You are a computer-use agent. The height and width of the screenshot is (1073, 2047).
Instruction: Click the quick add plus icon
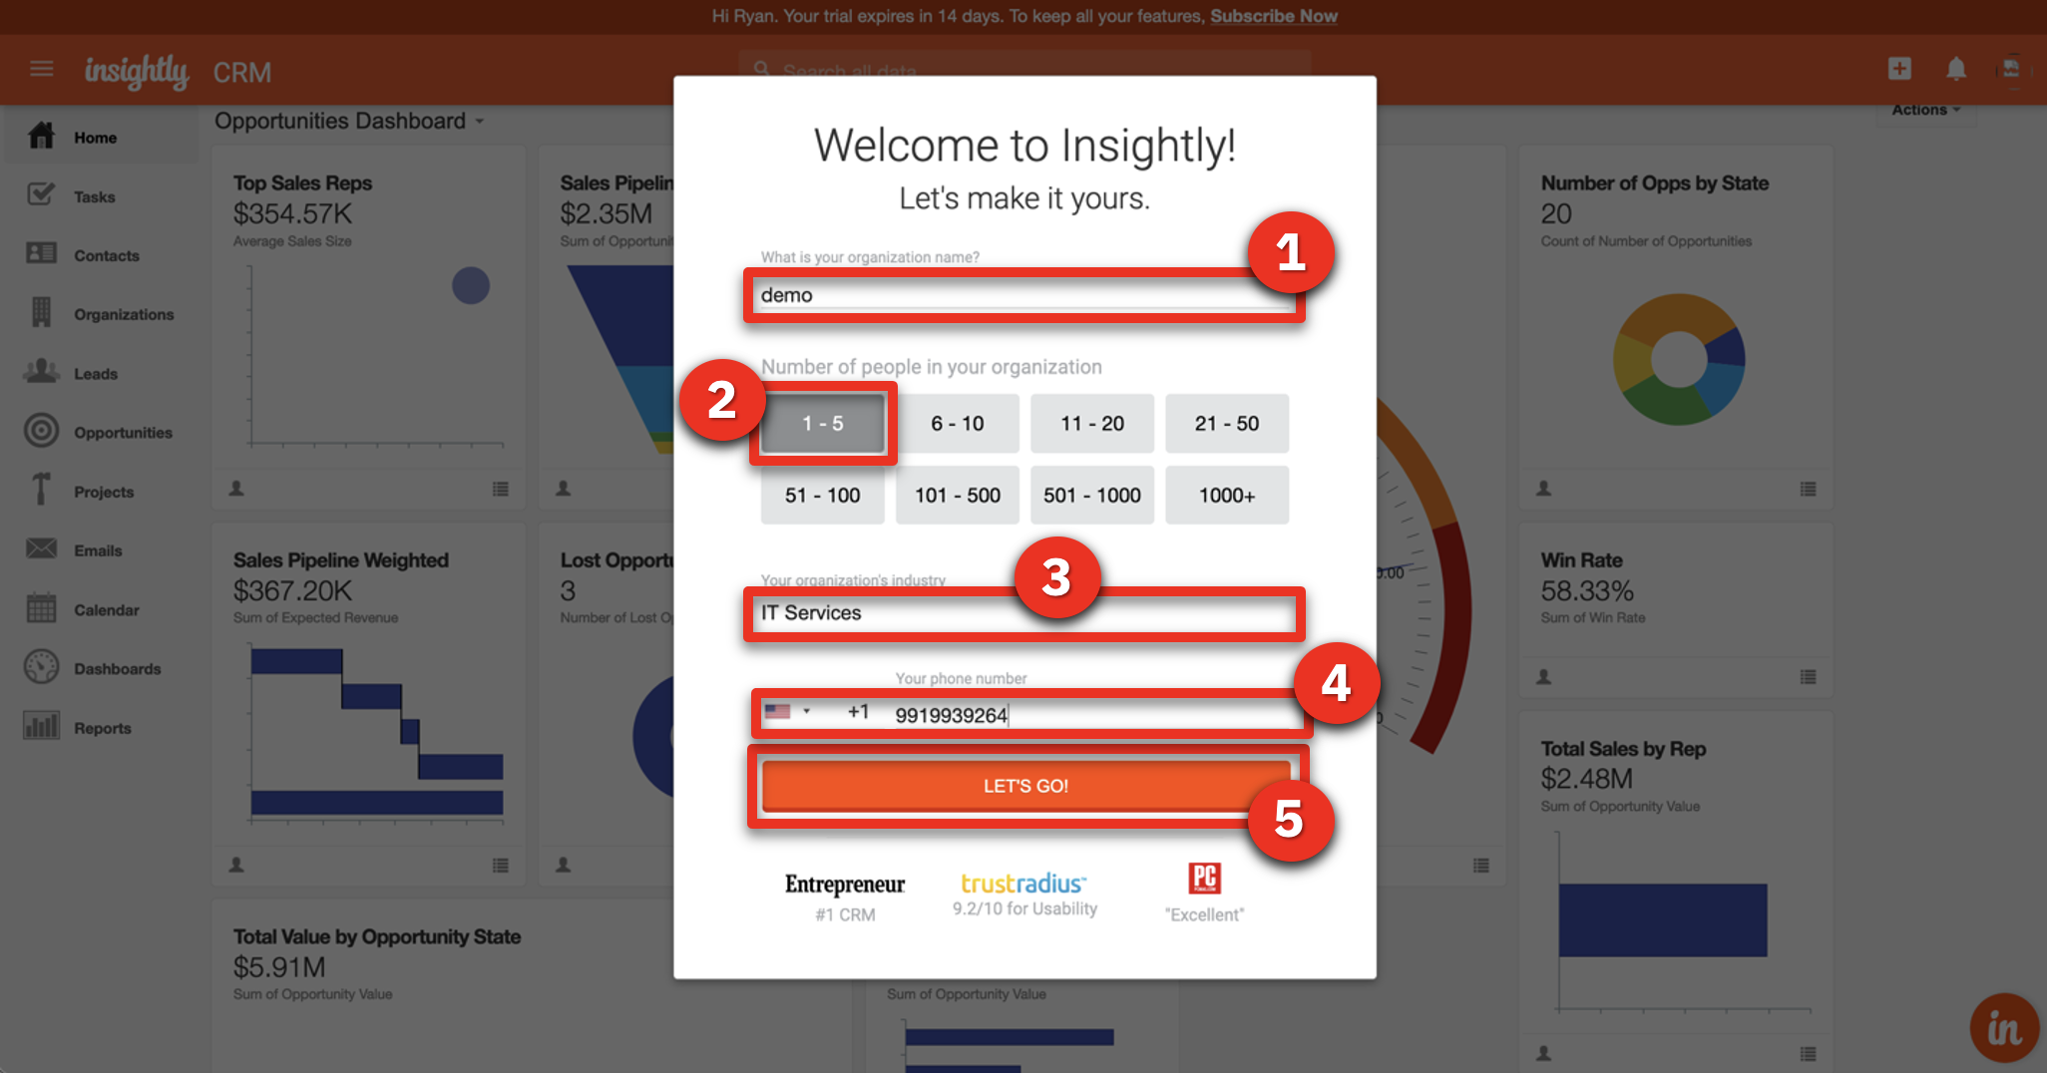(x=1899, y=68)
